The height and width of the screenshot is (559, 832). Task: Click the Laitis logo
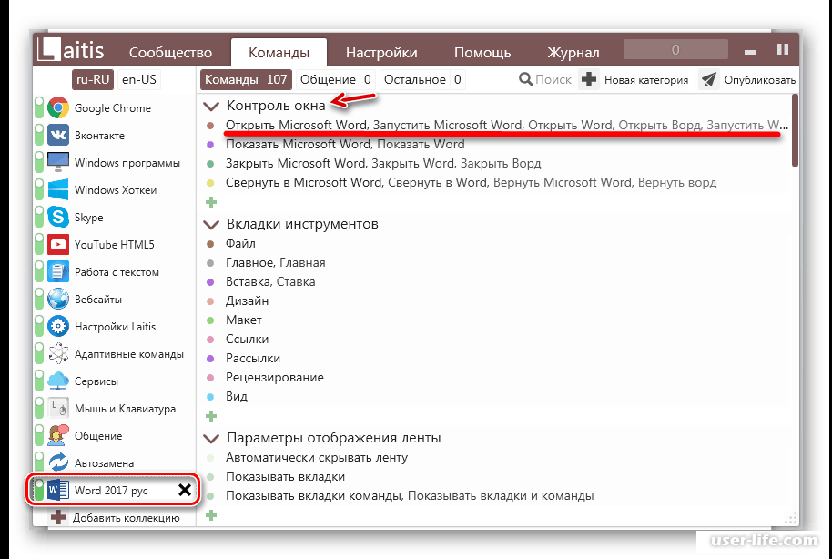tap(71, 49)
